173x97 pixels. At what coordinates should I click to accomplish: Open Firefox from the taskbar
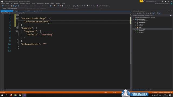pos(11,95)
